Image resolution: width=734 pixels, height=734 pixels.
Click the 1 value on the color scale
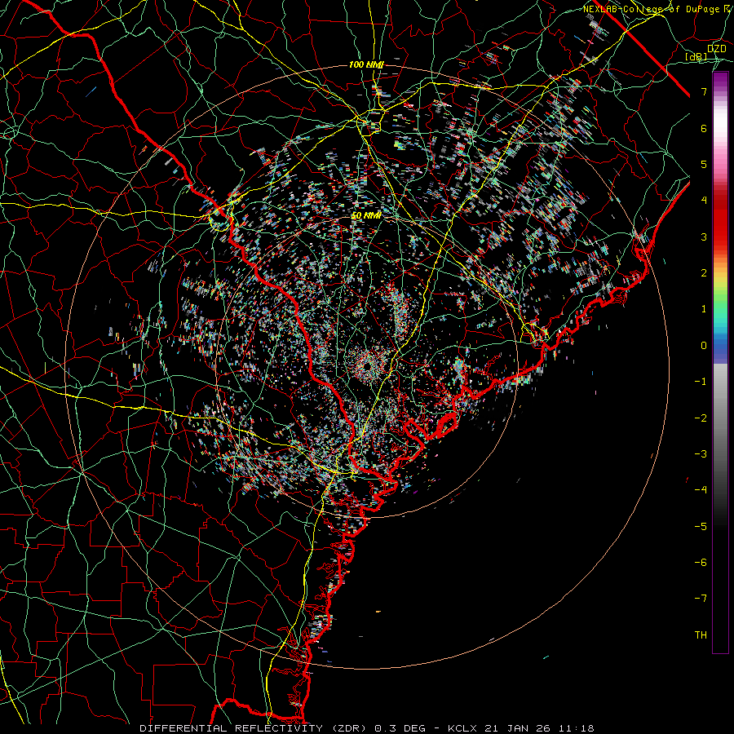704,309
